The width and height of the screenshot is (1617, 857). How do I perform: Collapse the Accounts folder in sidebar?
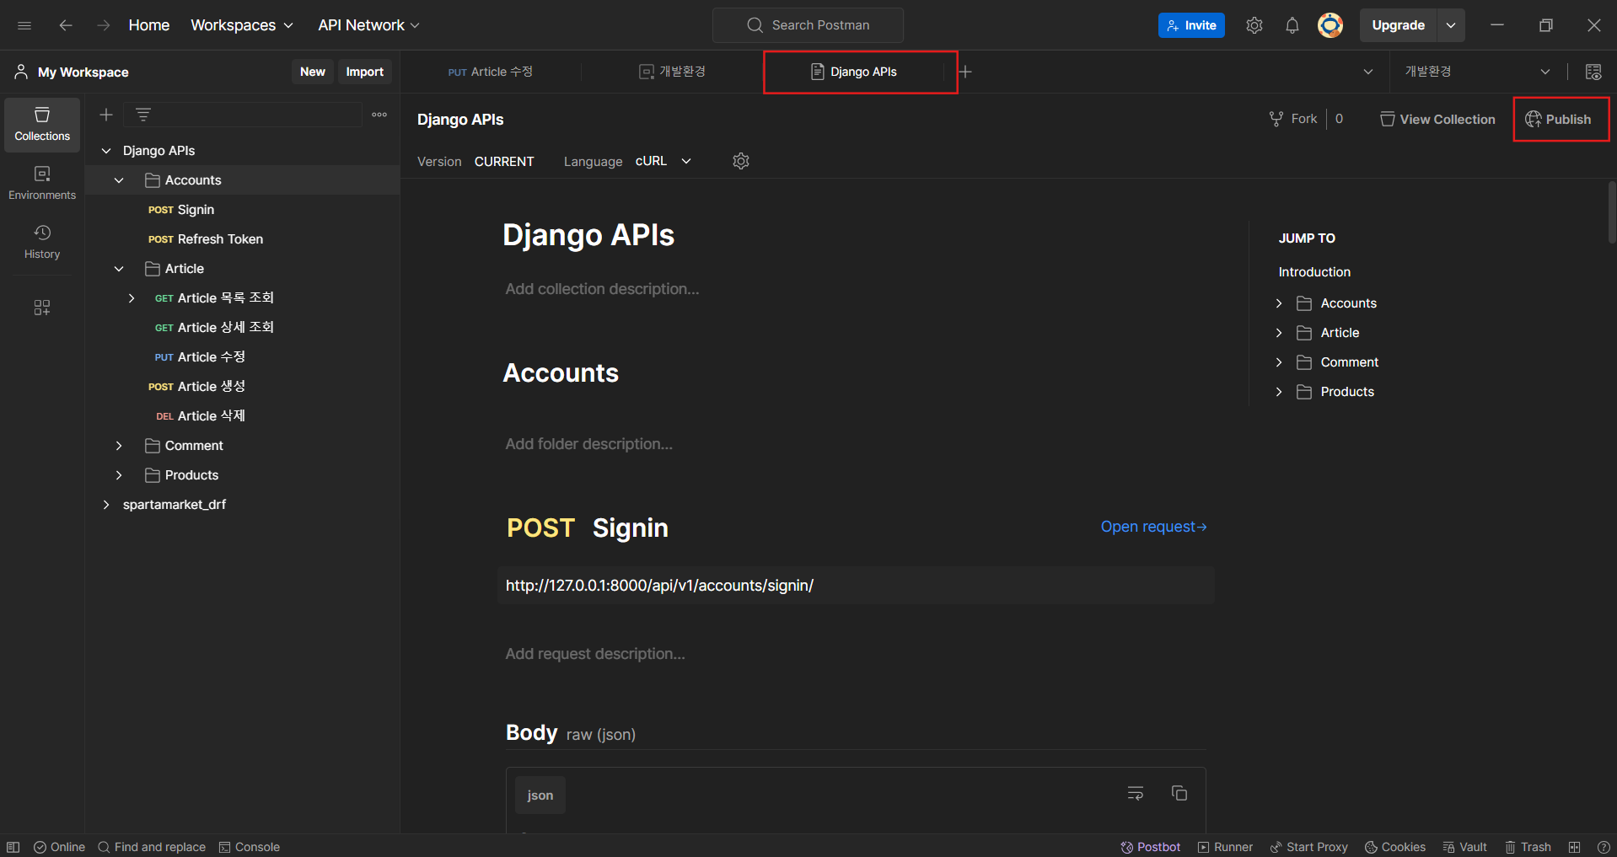[x=119, y=180]
